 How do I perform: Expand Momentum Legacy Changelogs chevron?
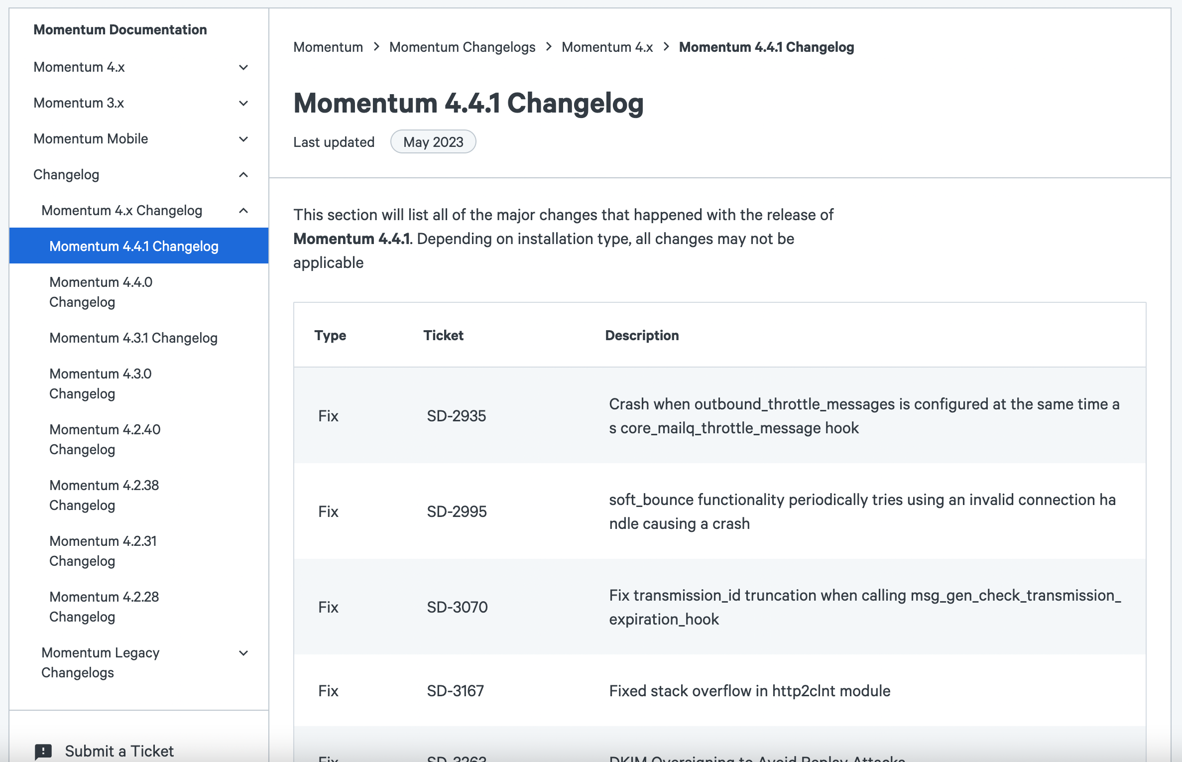click(x=243, y=653)
